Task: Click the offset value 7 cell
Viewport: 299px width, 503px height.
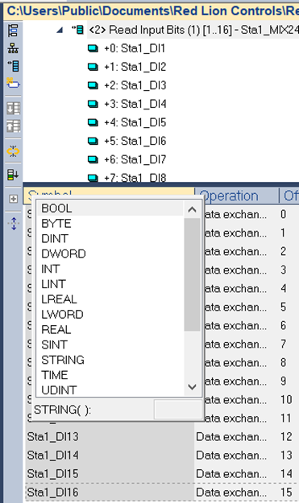Action: point(283,344)
